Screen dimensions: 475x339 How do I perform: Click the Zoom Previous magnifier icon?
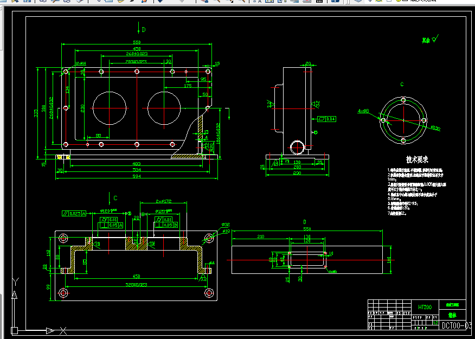coord(241,1)
